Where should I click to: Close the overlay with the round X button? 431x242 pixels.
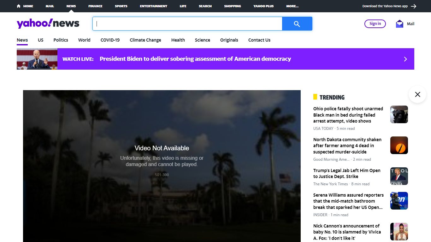(x=417, y=94)
